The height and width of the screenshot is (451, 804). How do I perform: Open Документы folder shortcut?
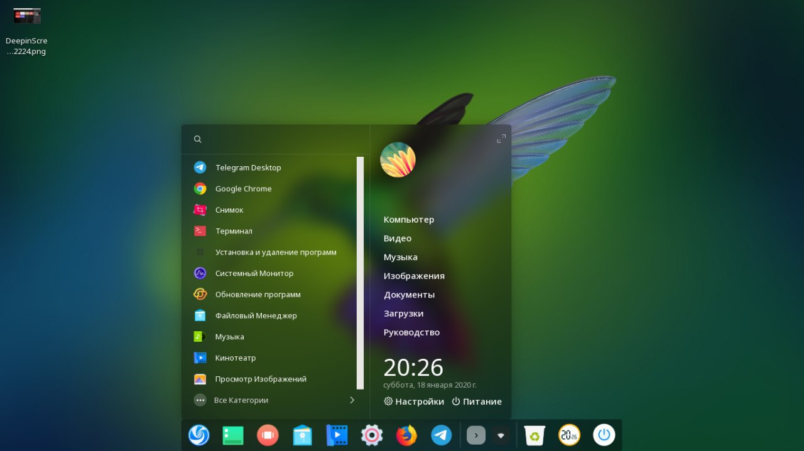tap(409, 295)
